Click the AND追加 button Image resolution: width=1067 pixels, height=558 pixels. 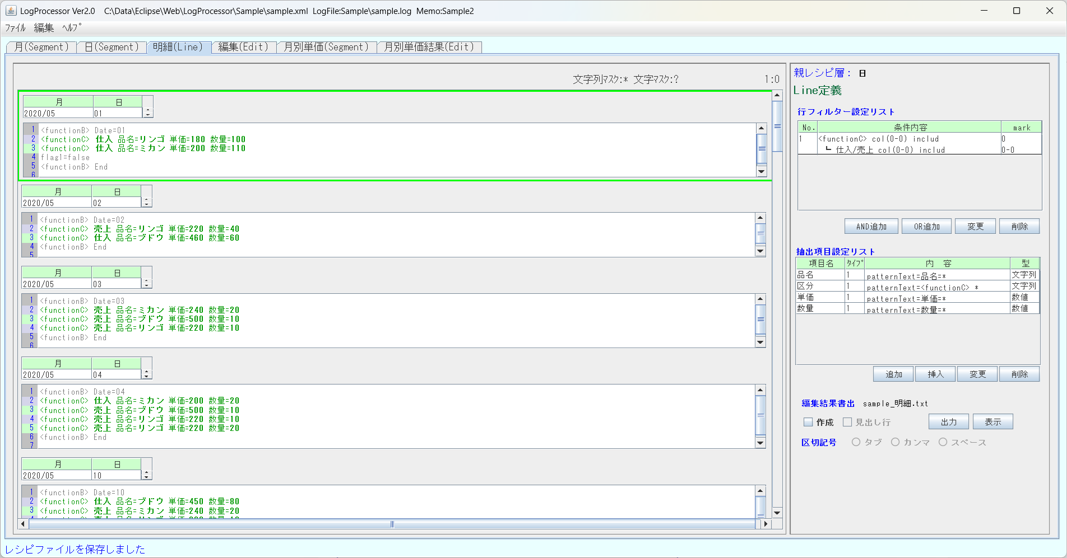871,227
